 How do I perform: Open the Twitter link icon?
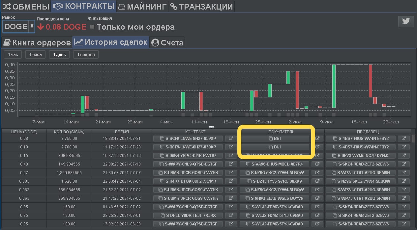pyautogui.click(x=406, y=21)
